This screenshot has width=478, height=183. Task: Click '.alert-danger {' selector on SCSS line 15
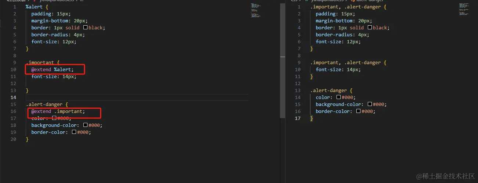pyautogui.click(x=47, y=104)
